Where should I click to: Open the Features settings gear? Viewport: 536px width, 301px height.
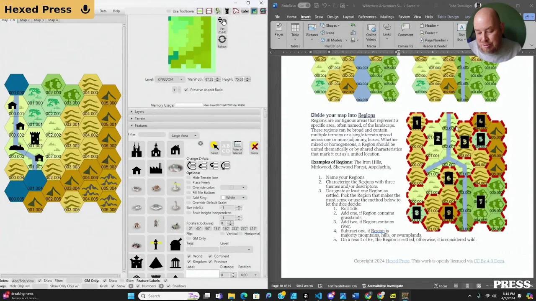(201, 143)
